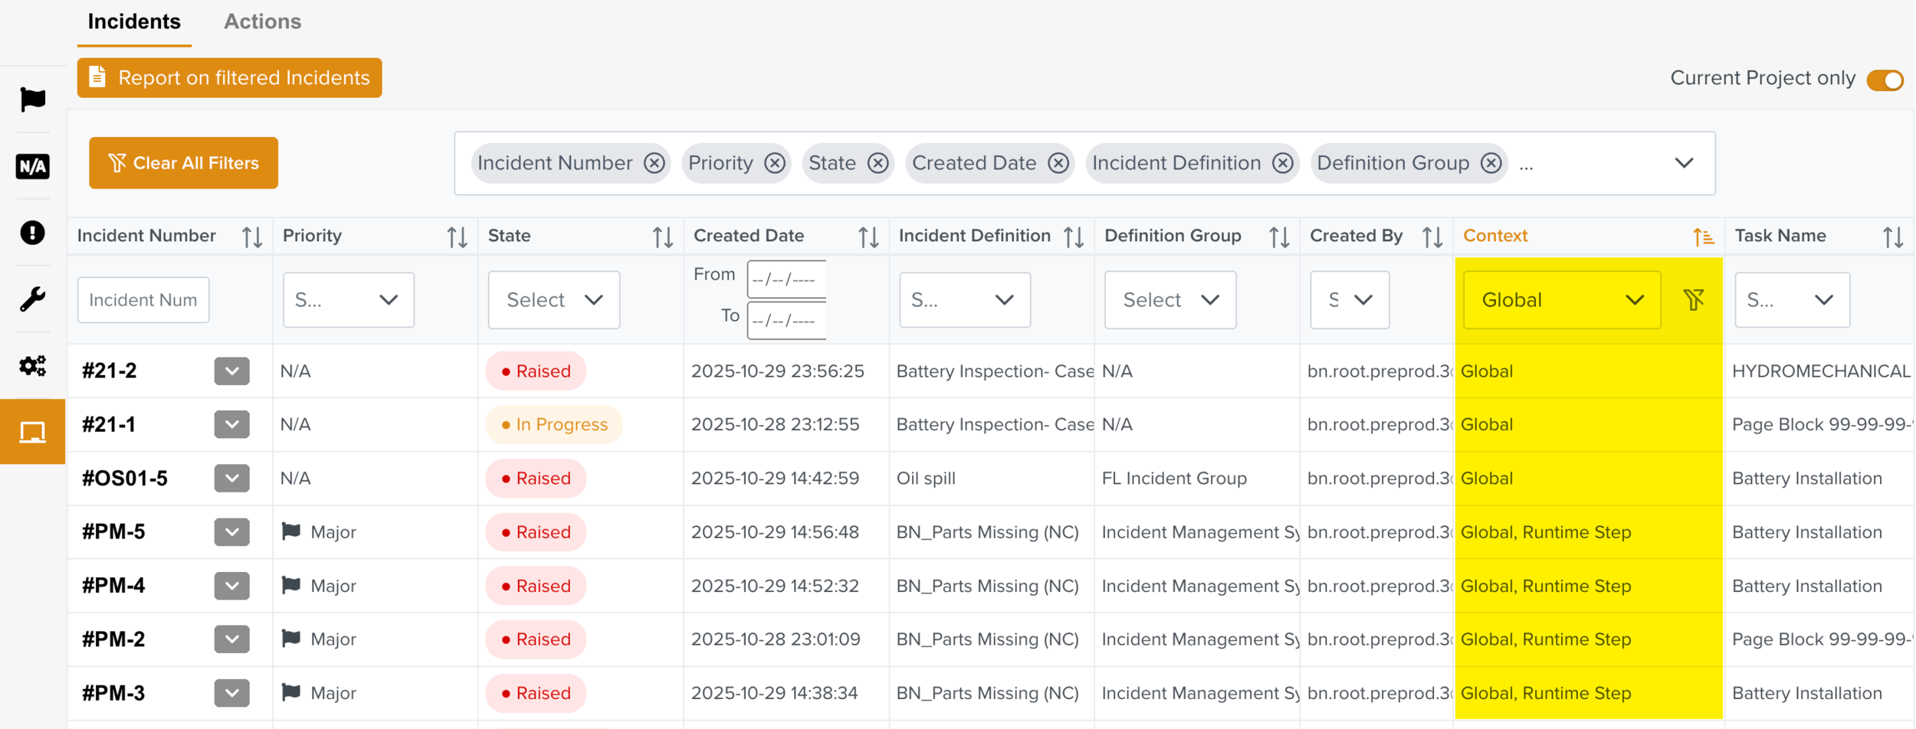The height and width of the screenshot is (729, 1916).
Task: Expand row actions for incident #OS01-5
Action: pos(231,479)
